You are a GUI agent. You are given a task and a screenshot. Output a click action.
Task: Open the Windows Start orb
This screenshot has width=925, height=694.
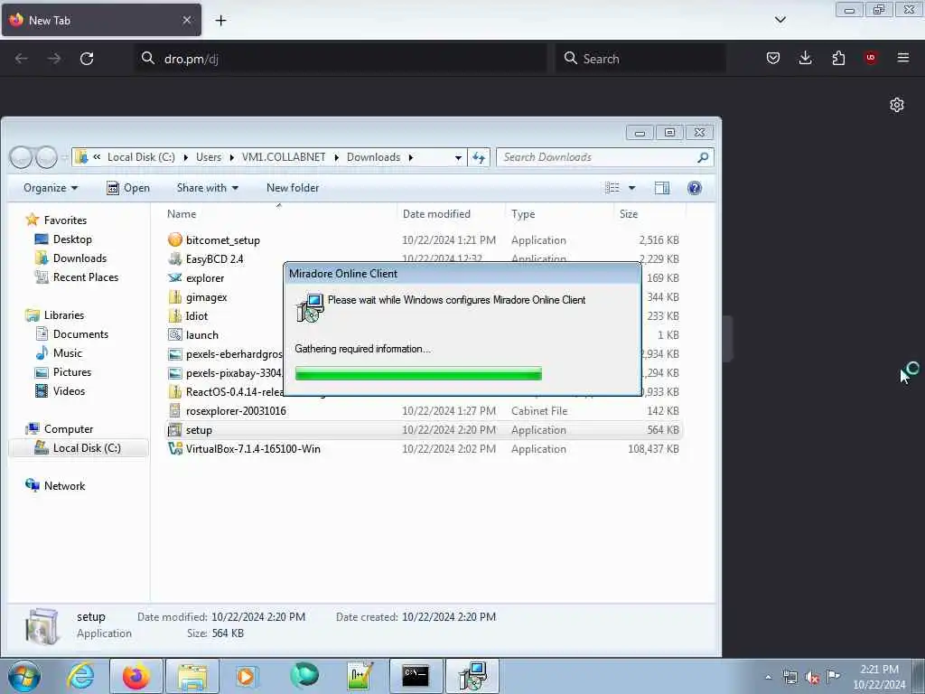(24, 676)
